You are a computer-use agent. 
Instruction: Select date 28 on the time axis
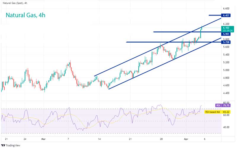pyautogui.click(x=161, y=139)
